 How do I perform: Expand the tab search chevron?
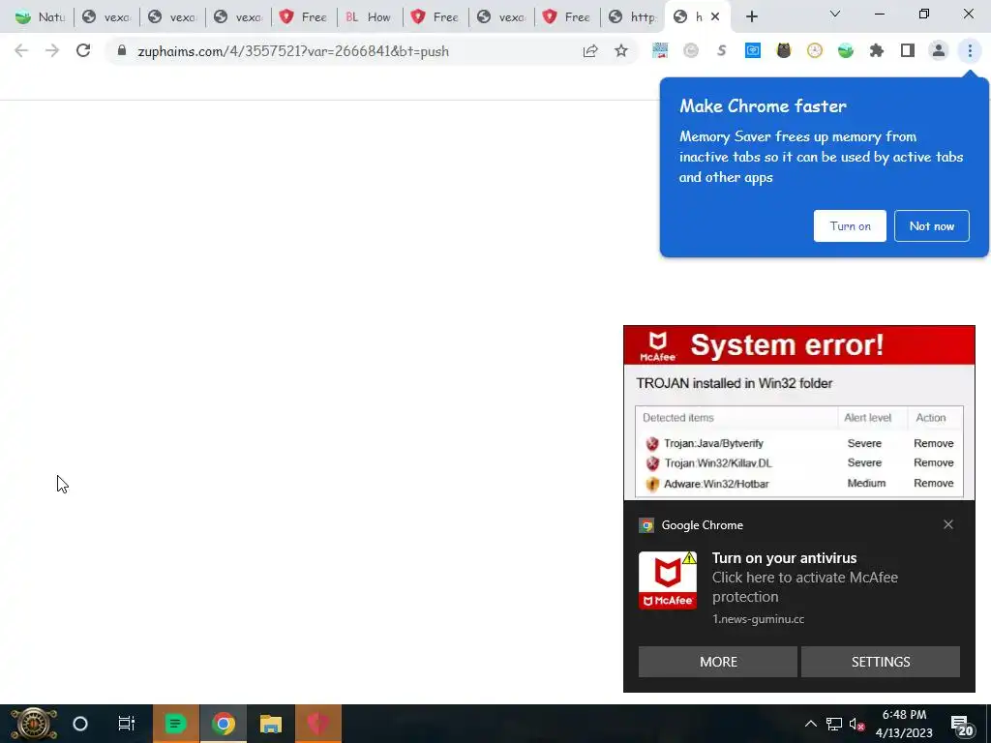tap(835, 14)
